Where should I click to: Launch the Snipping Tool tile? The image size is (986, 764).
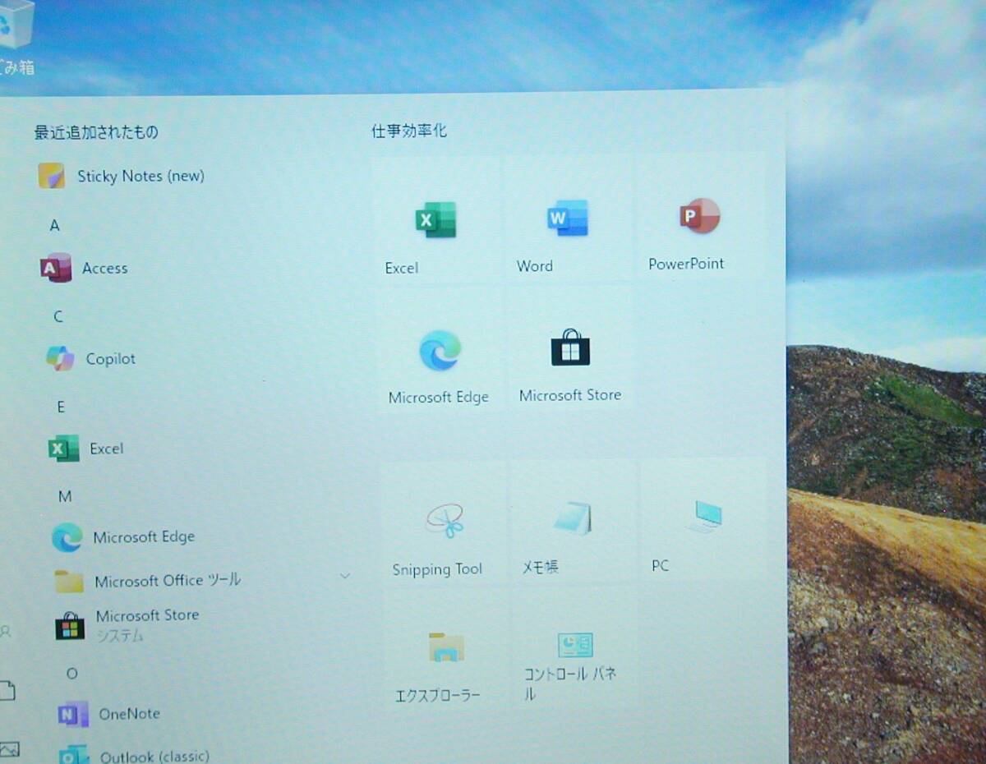coord(445,523)
